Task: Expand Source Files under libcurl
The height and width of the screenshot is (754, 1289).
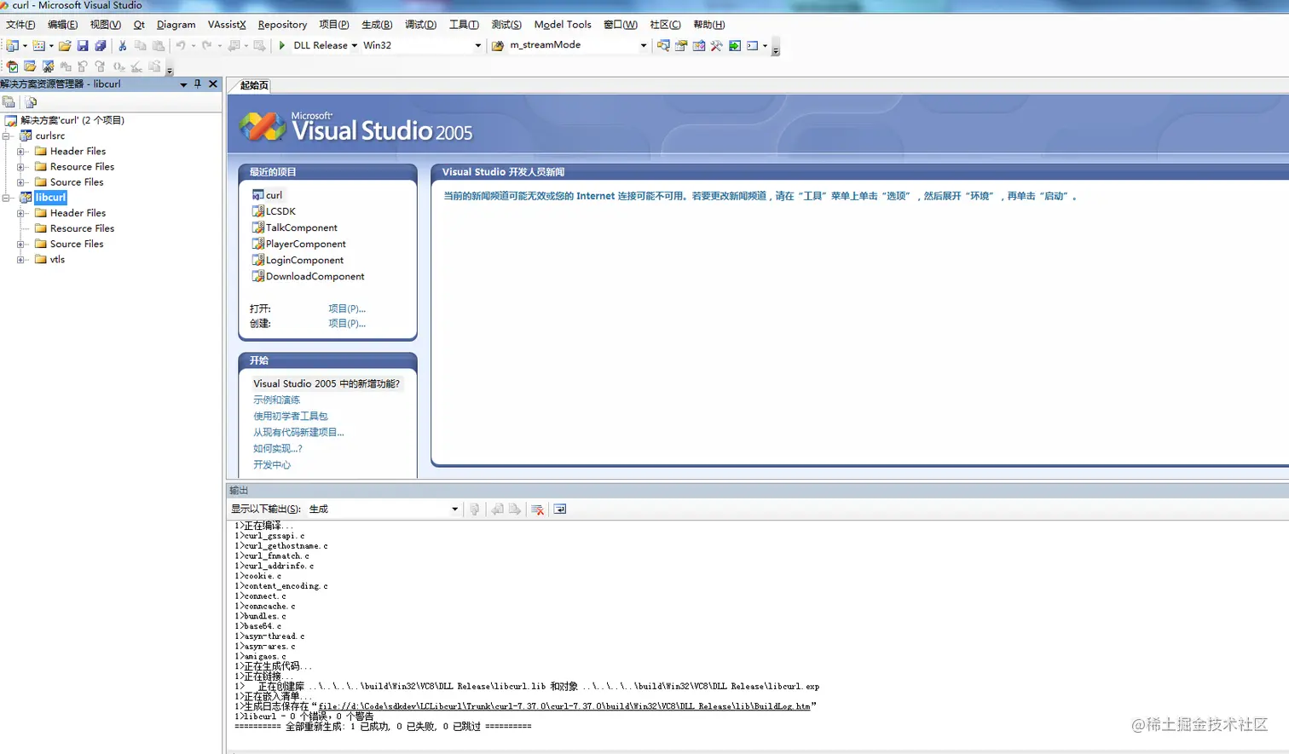Action: pos(21,245)
